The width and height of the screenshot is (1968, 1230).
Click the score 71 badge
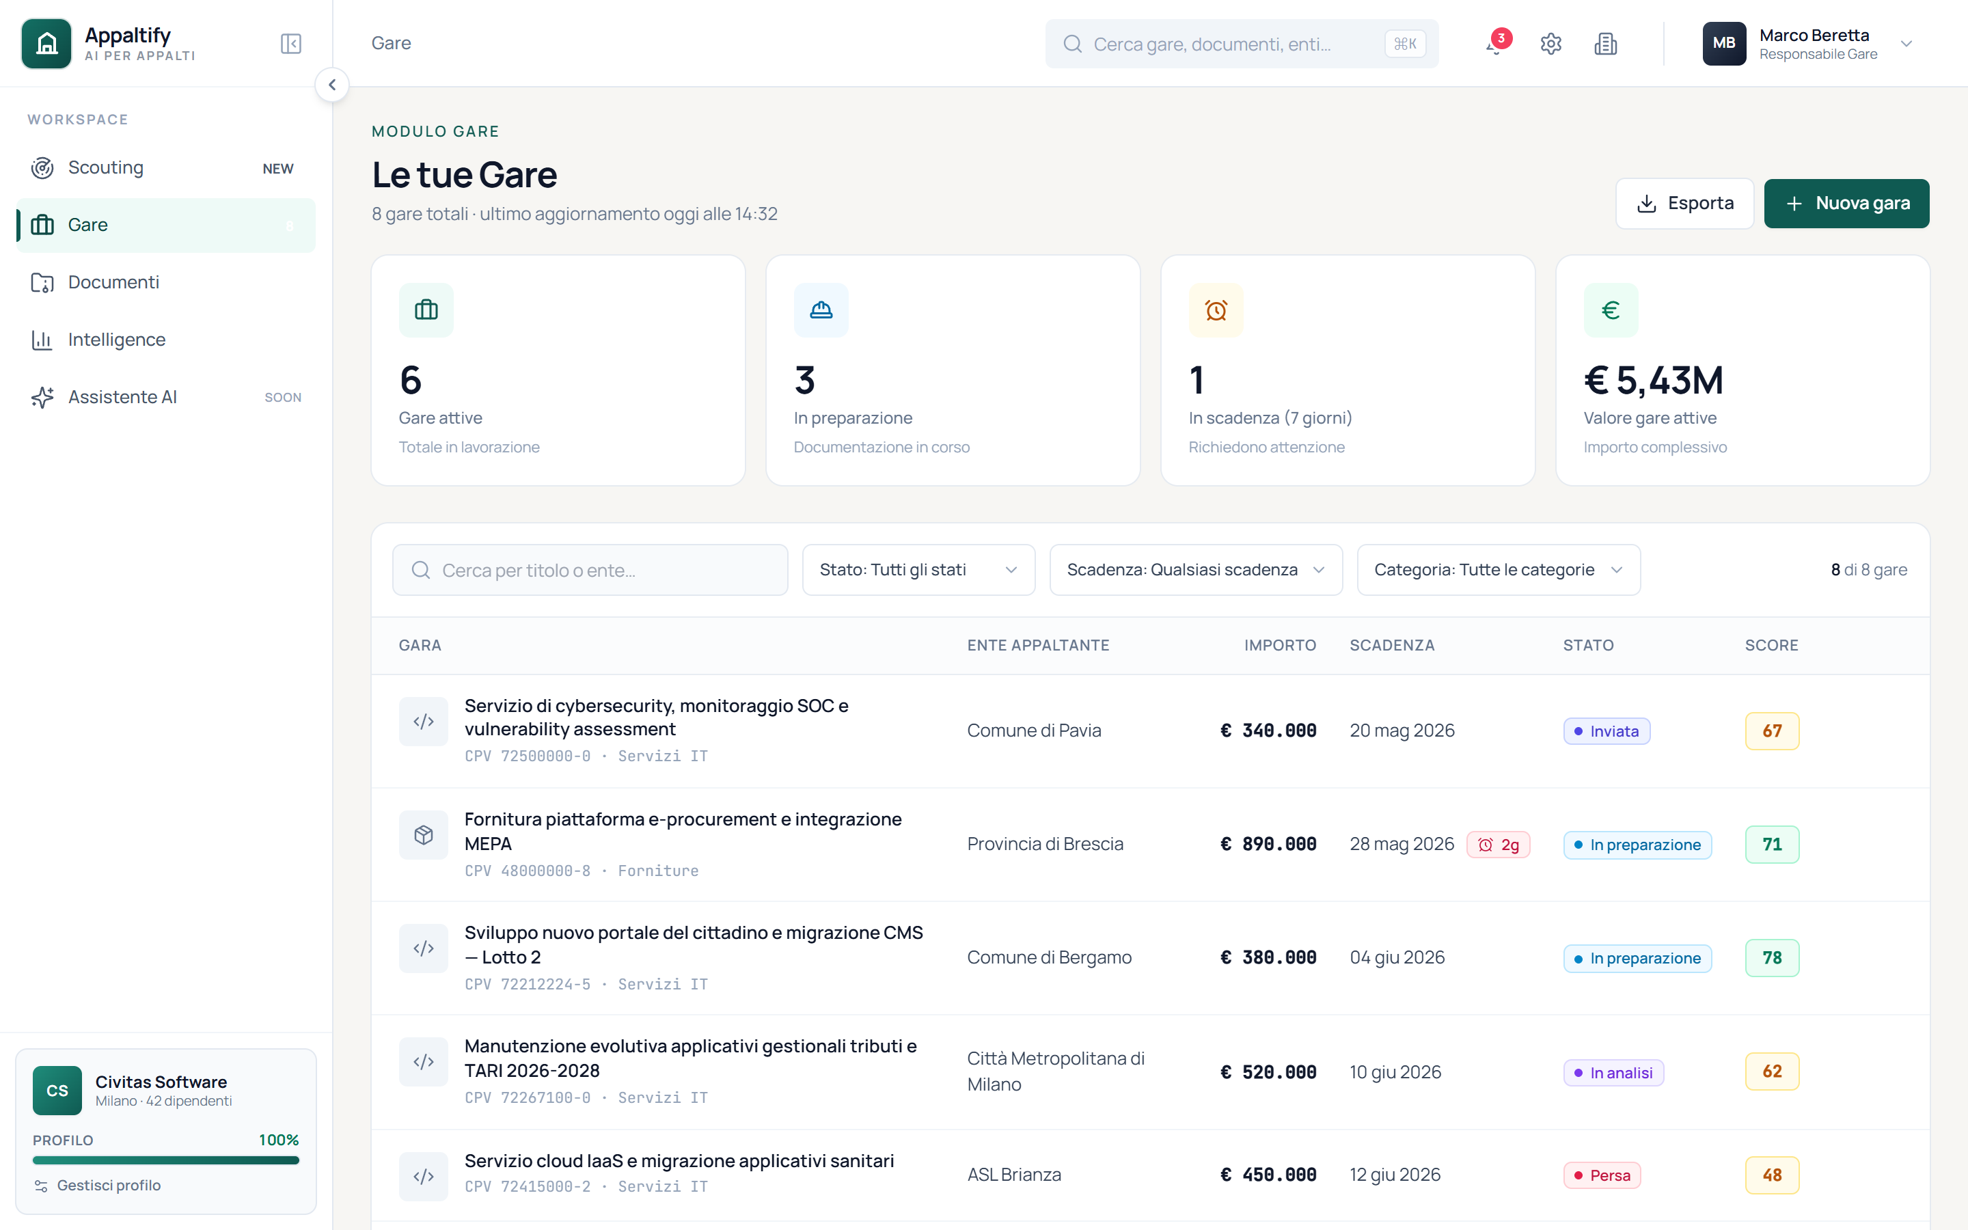(x=1772, y=845)
